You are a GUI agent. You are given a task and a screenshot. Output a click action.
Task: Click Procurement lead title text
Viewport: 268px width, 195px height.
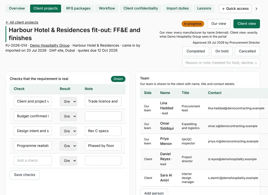coord(191,108)
